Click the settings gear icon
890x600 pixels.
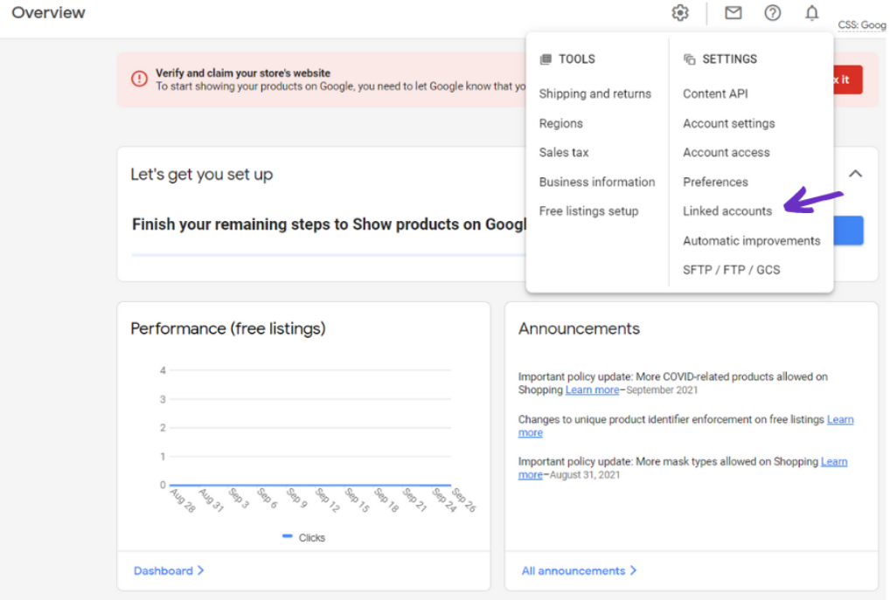680,13
